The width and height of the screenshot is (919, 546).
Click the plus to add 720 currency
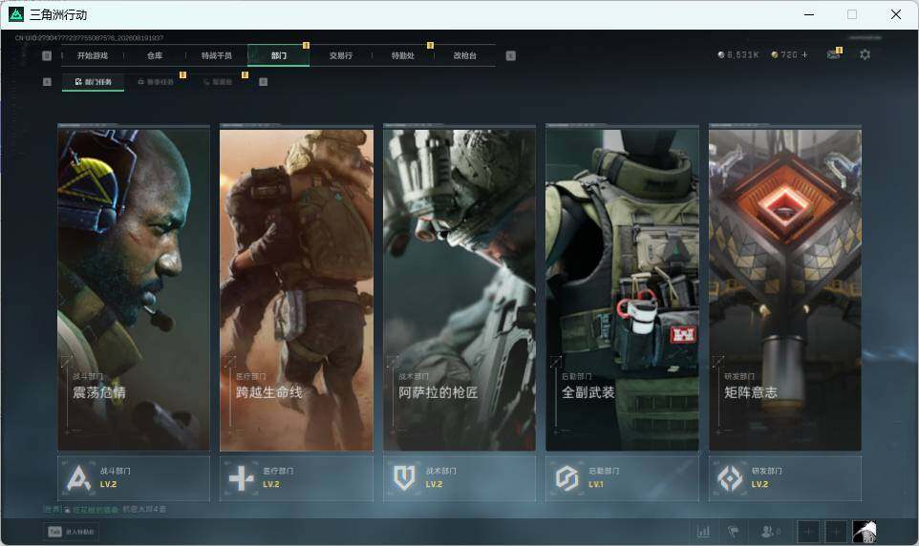[804, 54]
